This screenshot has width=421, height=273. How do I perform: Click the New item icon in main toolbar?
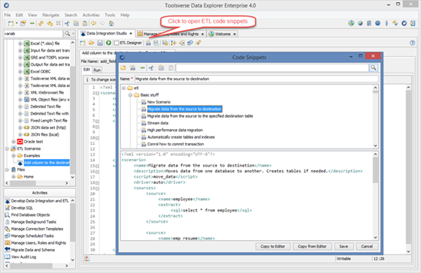click(11, 23)
